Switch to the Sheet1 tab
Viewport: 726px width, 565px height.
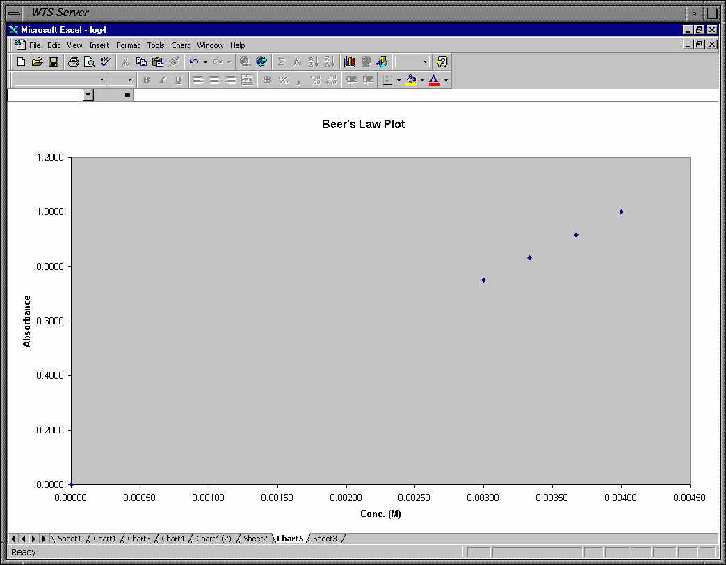pos(69,539)
